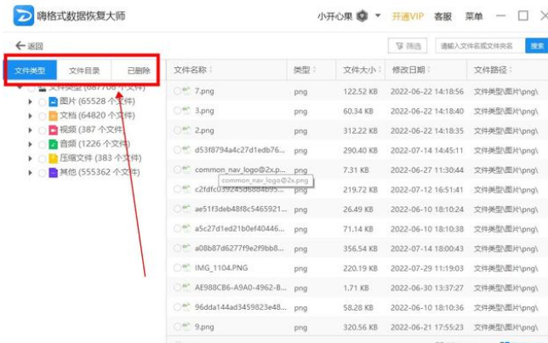The width and height of the screenshot is (548, 343).
Task: Expand the 视频 tree node arrow
Action: [31, 130]
